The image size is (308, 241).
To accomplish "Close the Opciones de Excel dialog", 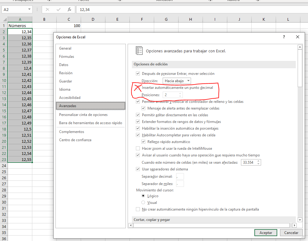I will click(x=298, y=37).
